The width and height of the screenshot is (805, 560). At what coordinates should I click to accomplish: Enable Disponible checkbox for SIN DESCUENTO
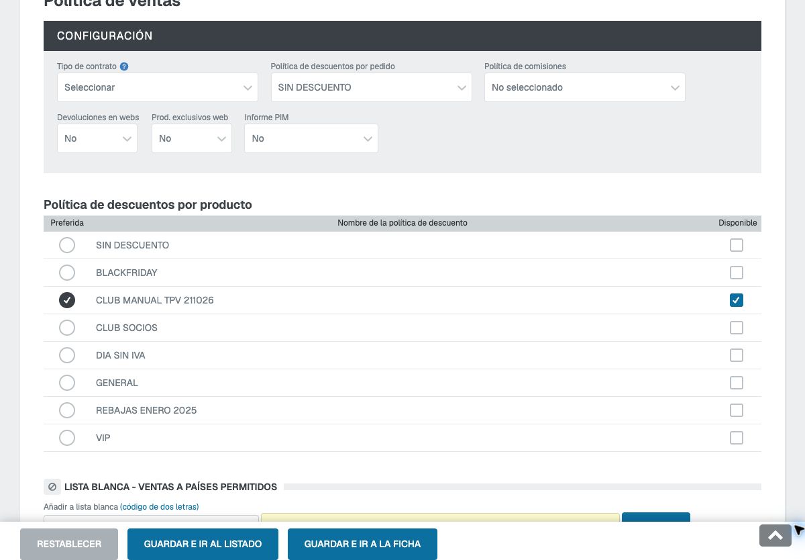pyautogui.click(x=737, y=245)
